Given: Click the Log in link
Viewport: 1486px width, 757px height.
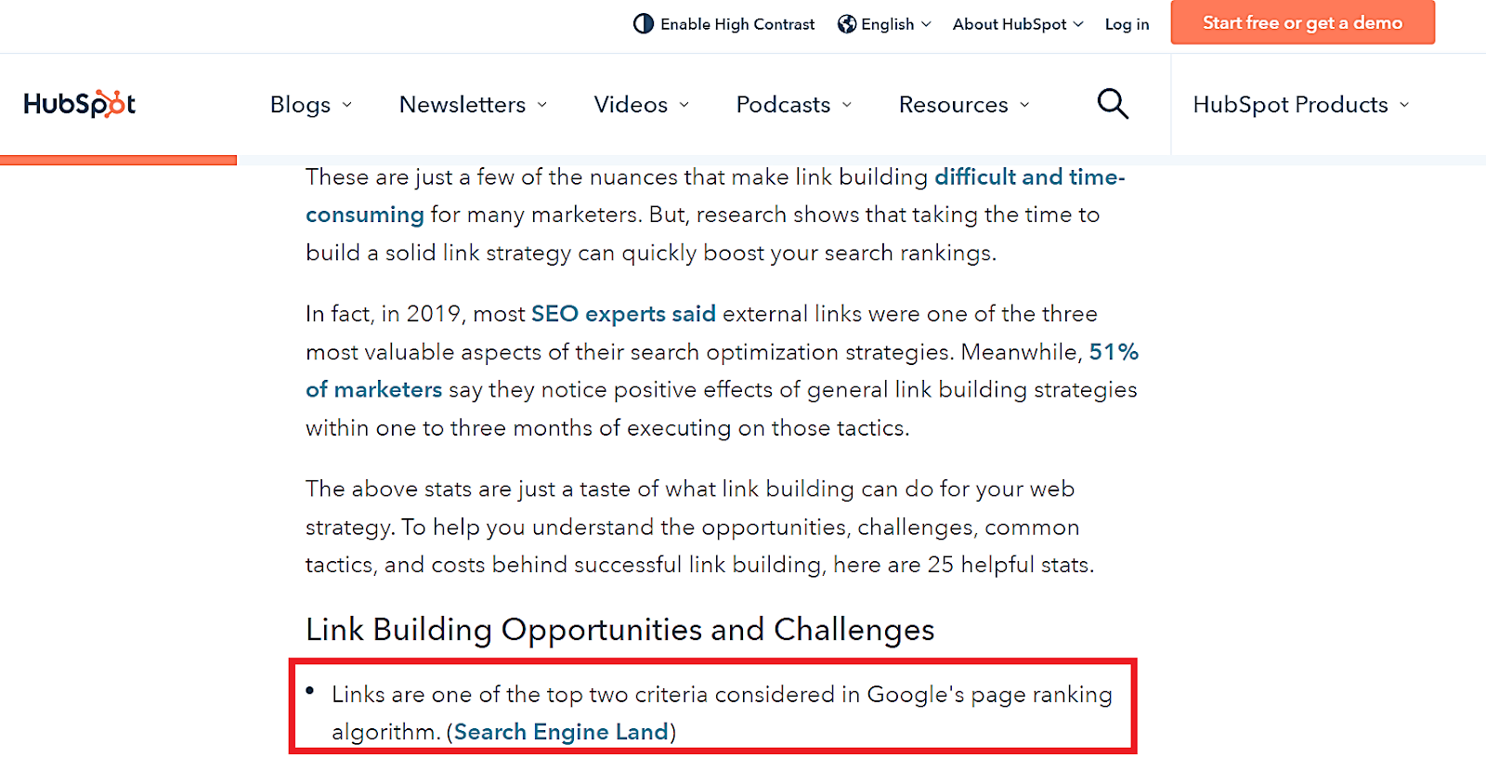Looking at the screenshot, I should (1127, 24).
